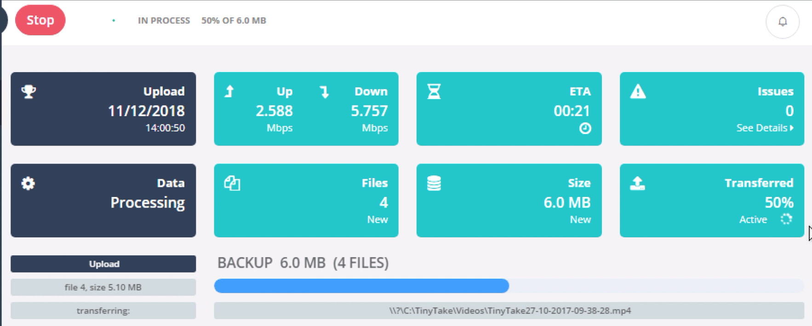The width and height of the screenshot is (812, 326).
Task: Click the IN PROCESS status label
Action: (x=164, y=21)
